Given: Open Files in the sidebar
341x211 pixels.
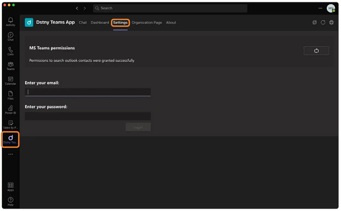Looking at the screenshot, I should pos(11,95).
